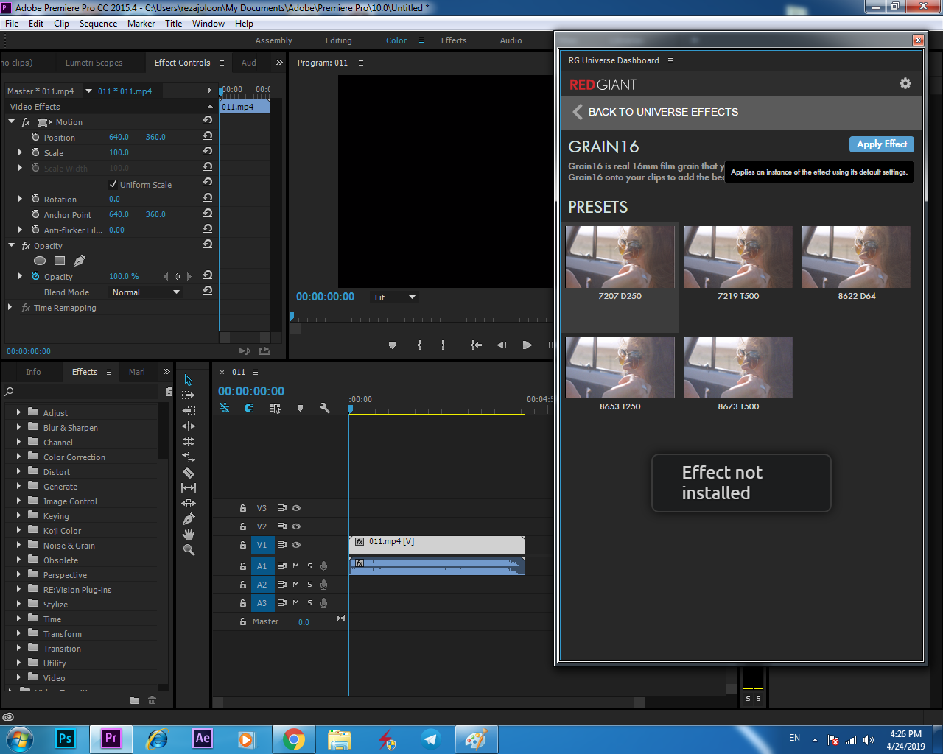This screenshot has height=754, width=943.
Task: Expand the Noise & Grain folder
Action: [18, 545]
